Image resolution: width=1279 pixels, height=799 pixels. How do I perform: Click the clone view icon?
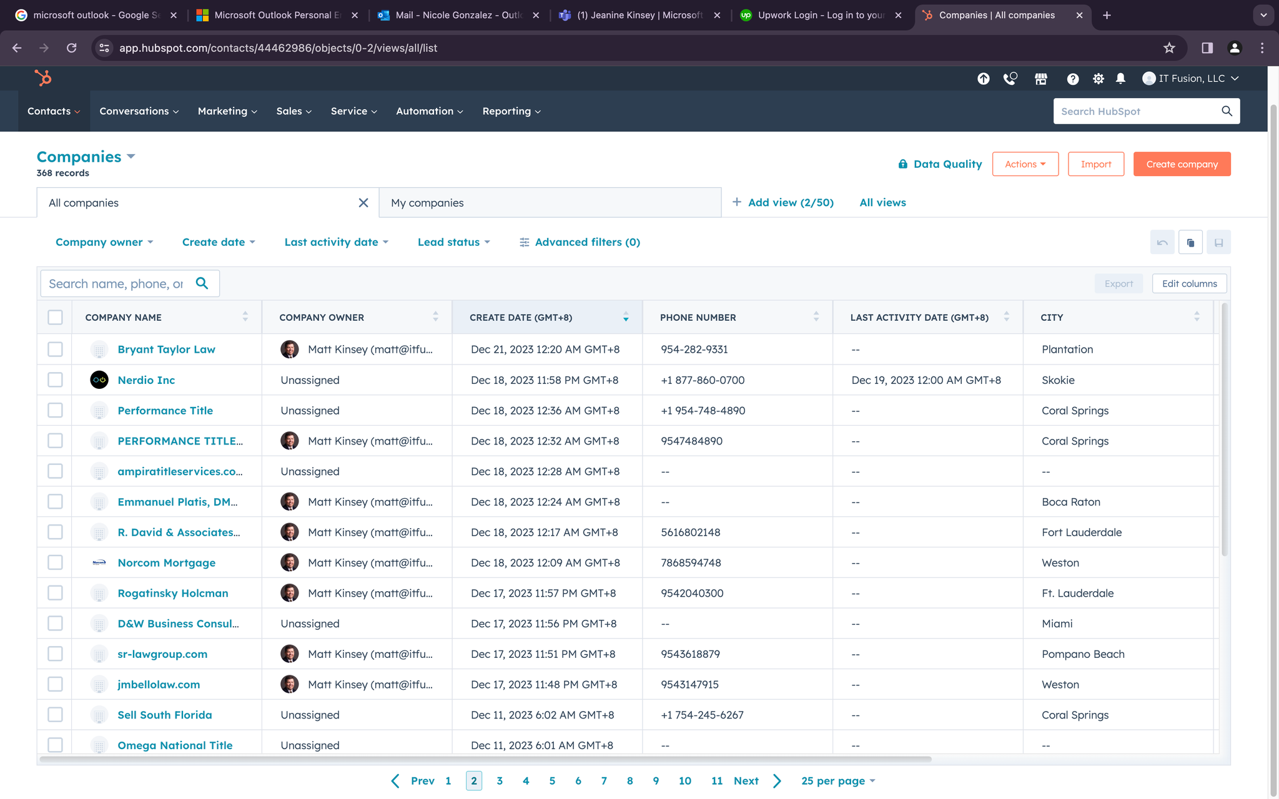pyautogui.click(x=1190, y=242)
